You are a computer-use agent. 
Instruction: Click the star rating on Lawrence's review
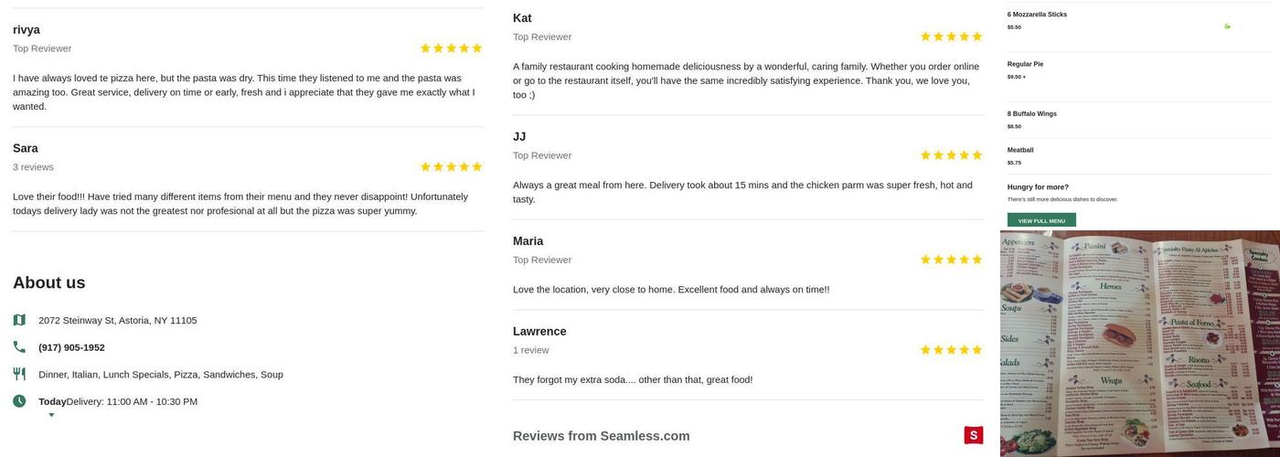(x=951, y=350)
